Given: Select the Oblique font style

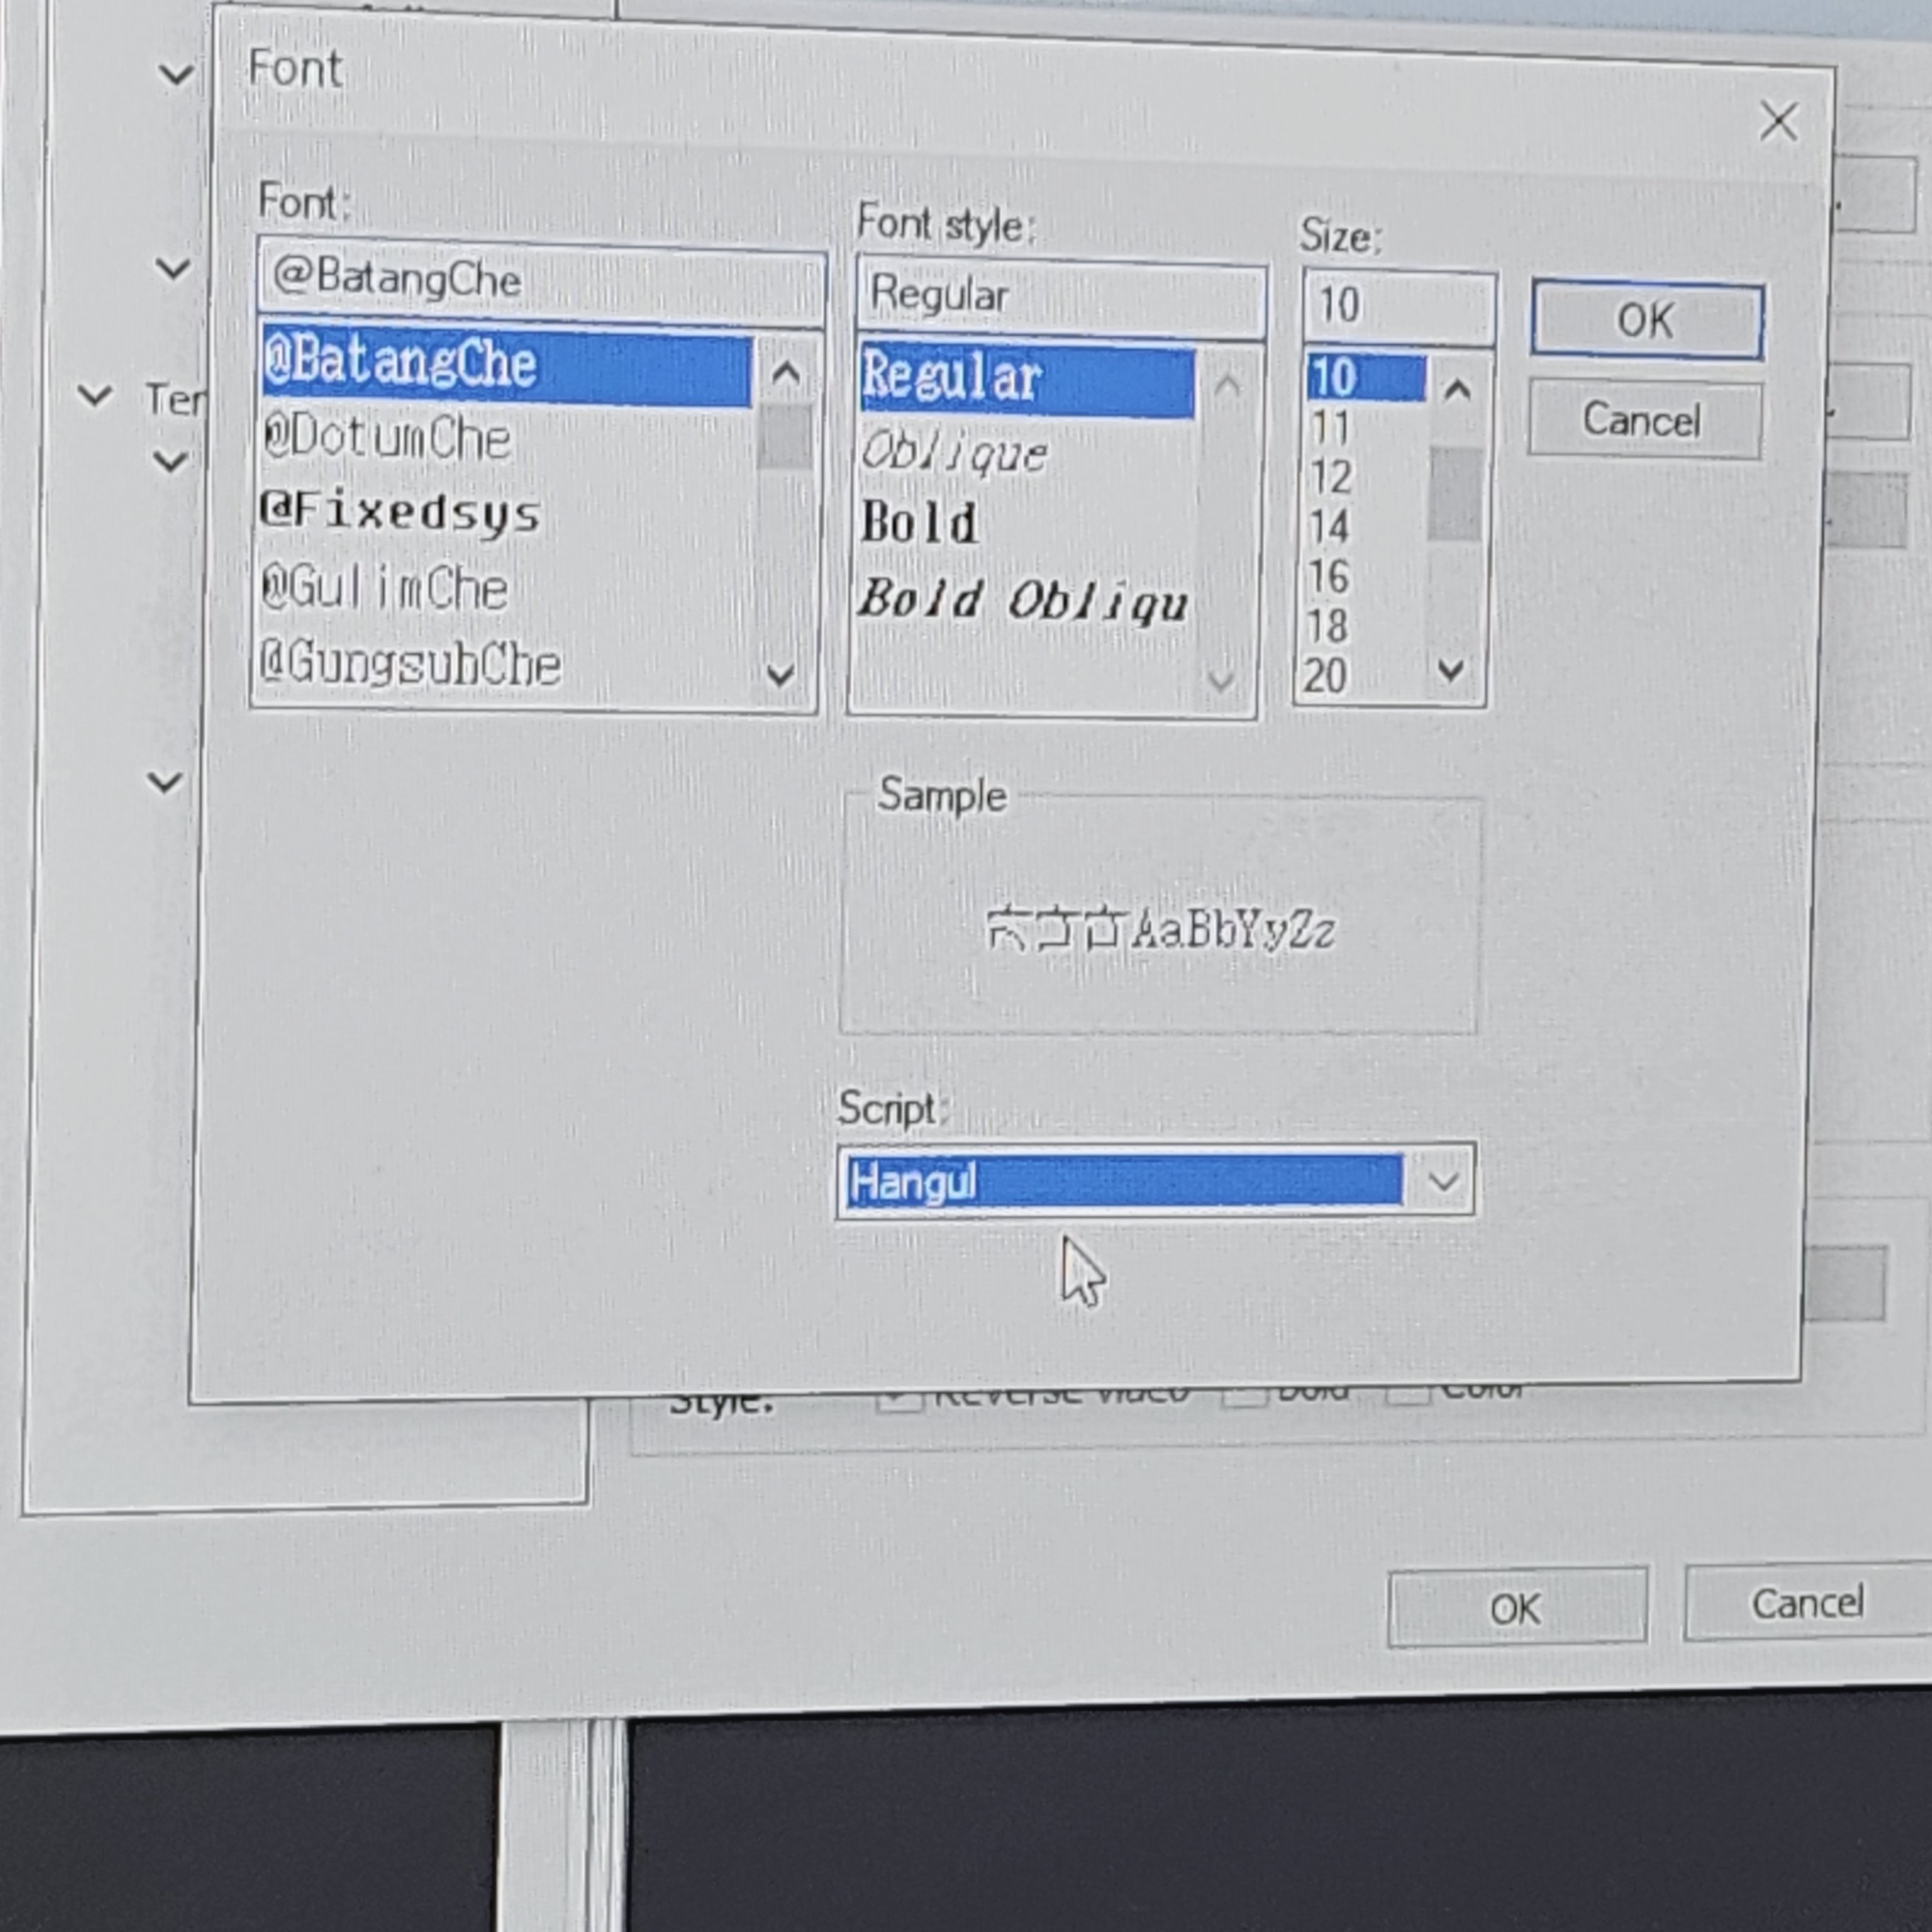Looking at the screenshot, I should 955,453.
